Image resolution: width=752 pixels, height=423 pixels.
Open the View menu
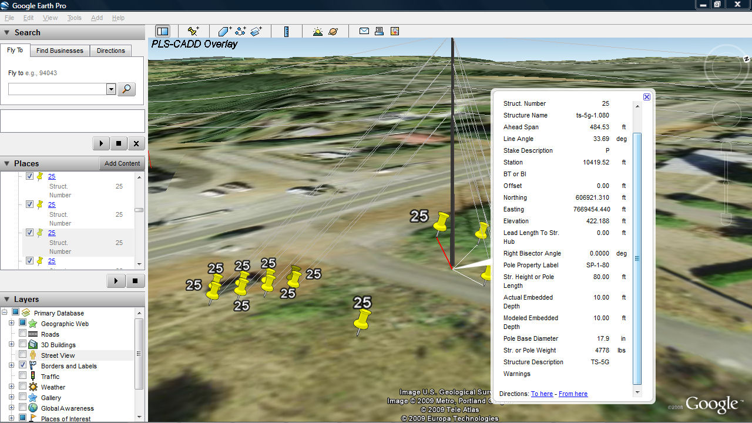point(51,18)
